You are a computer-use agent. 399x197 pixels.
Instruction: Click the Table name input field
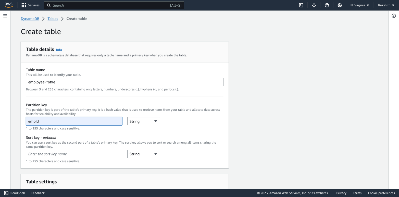(x=125, y=82)
